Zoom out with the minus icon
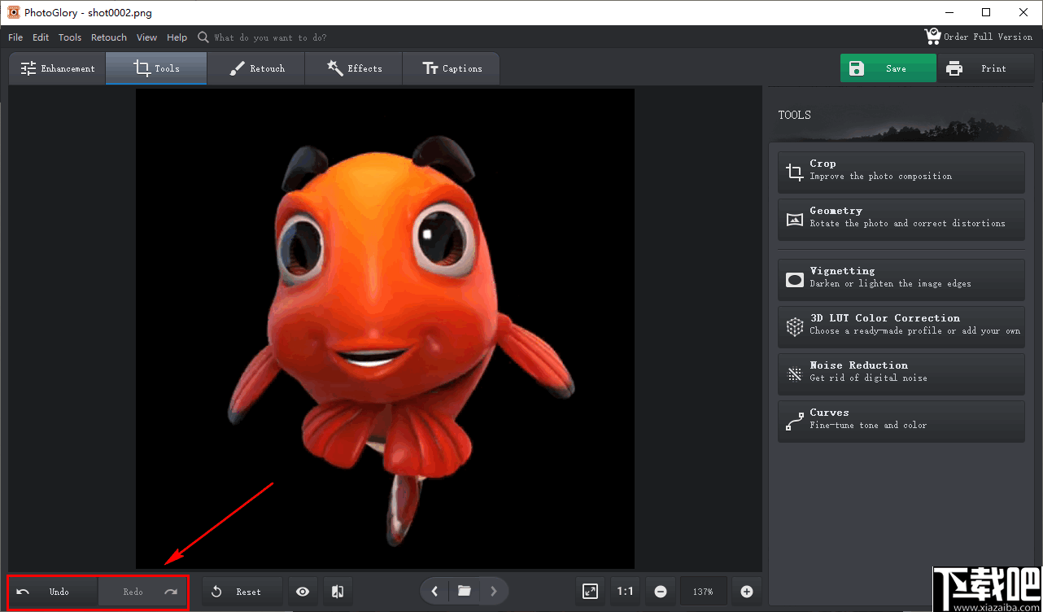 [661, 592]
